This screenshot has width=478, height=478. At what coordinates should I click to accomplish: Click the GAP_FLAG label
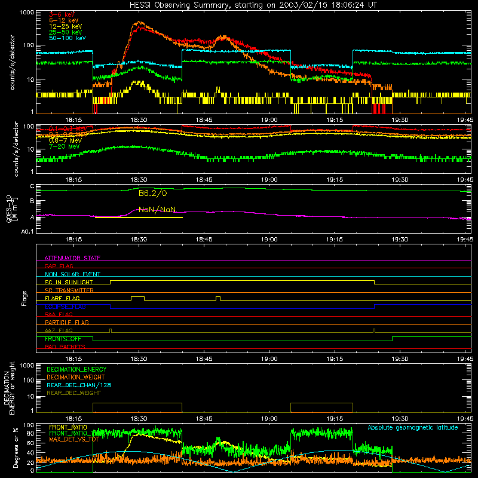(x=59, y=266)
